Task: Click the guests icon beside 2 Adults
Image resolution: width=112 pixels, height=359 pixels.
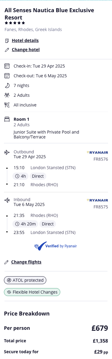Action: click(x=7, y=95)
